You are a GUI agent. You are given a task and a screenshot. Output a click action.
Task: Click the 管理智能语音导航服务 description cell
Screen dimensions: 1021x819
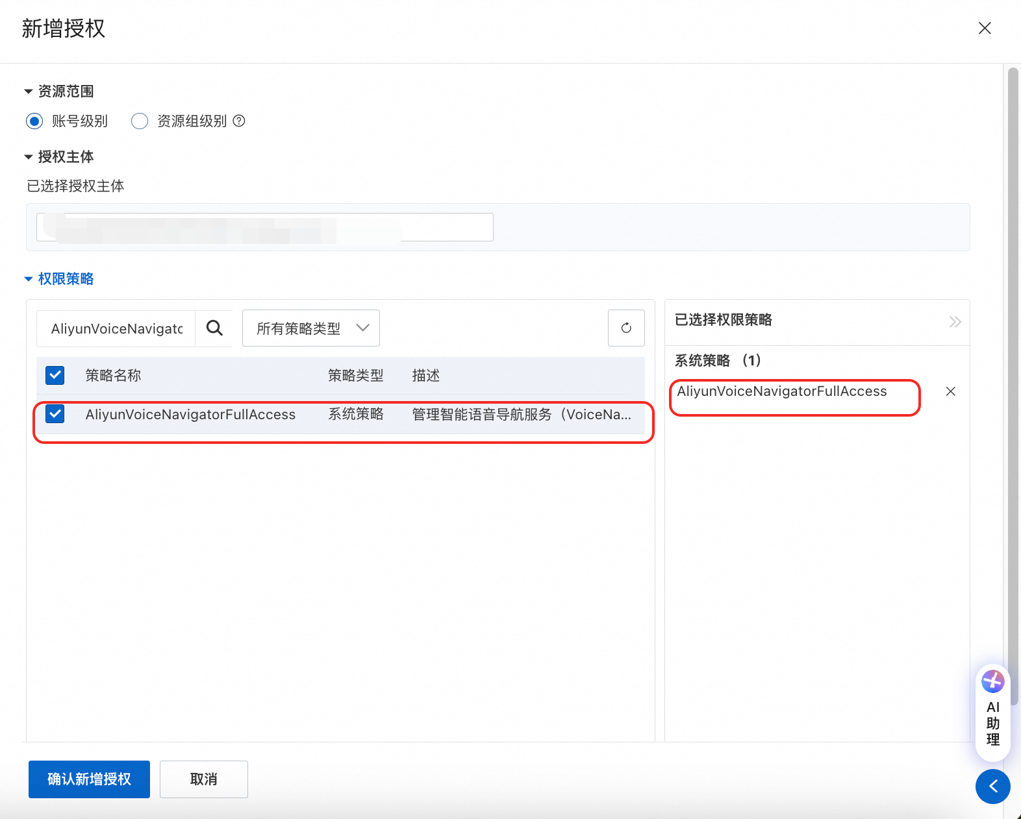point(522,415)
